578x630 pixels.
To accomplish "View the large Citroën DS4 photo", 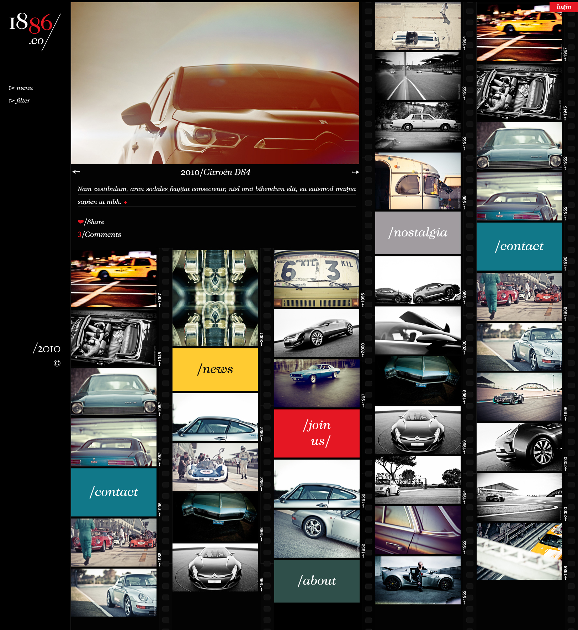I will click(x=215, y=83).
